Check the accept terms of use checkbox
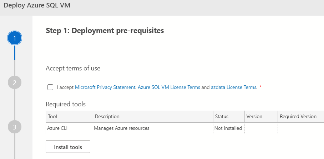The image size is (324, 159). tap(50, 87)
